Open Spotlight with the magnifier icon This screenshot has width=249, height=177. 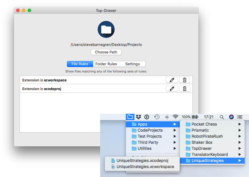(x=221, y=117)
